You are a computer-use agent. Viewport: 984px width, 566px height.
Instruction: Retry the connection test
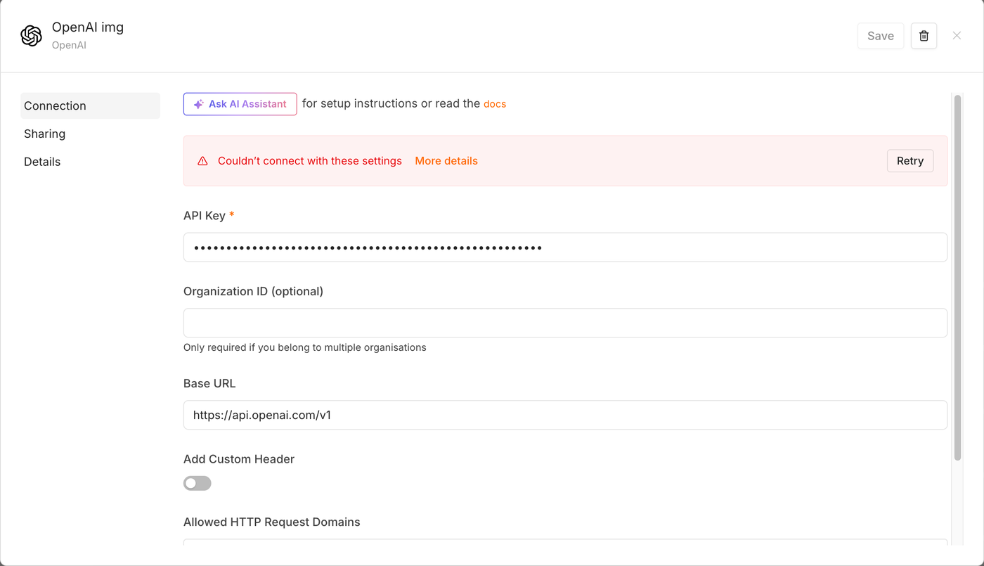pos(910,161)
